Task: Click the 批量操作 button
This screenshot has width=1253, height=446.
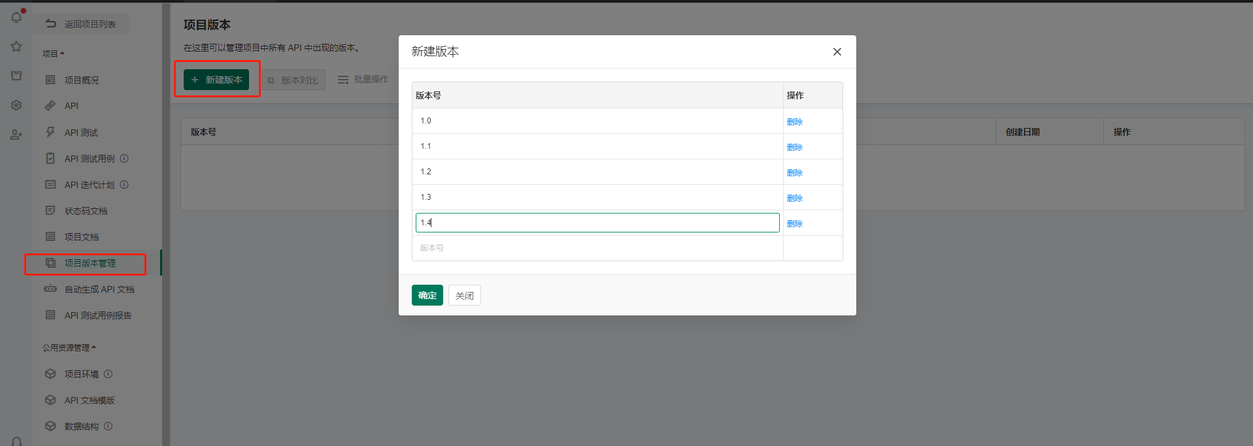Action: [x=363, y=79]
